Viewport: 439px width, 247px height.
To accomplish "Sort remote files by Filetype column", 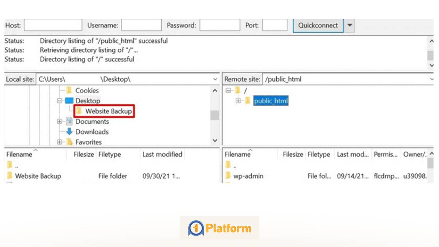I will pos(319,154).
